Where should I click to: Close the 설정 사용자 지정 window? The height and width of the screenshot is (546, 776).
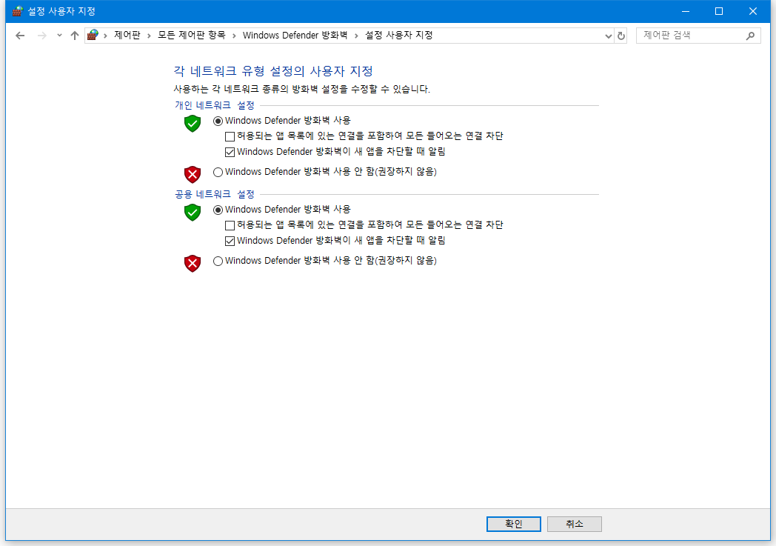[753, 11]
